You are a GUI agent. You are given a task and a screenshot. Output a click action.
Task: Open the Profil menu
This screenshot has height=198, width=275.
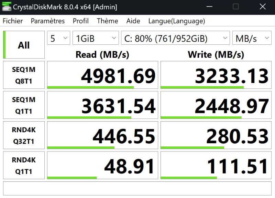point(81,21)
